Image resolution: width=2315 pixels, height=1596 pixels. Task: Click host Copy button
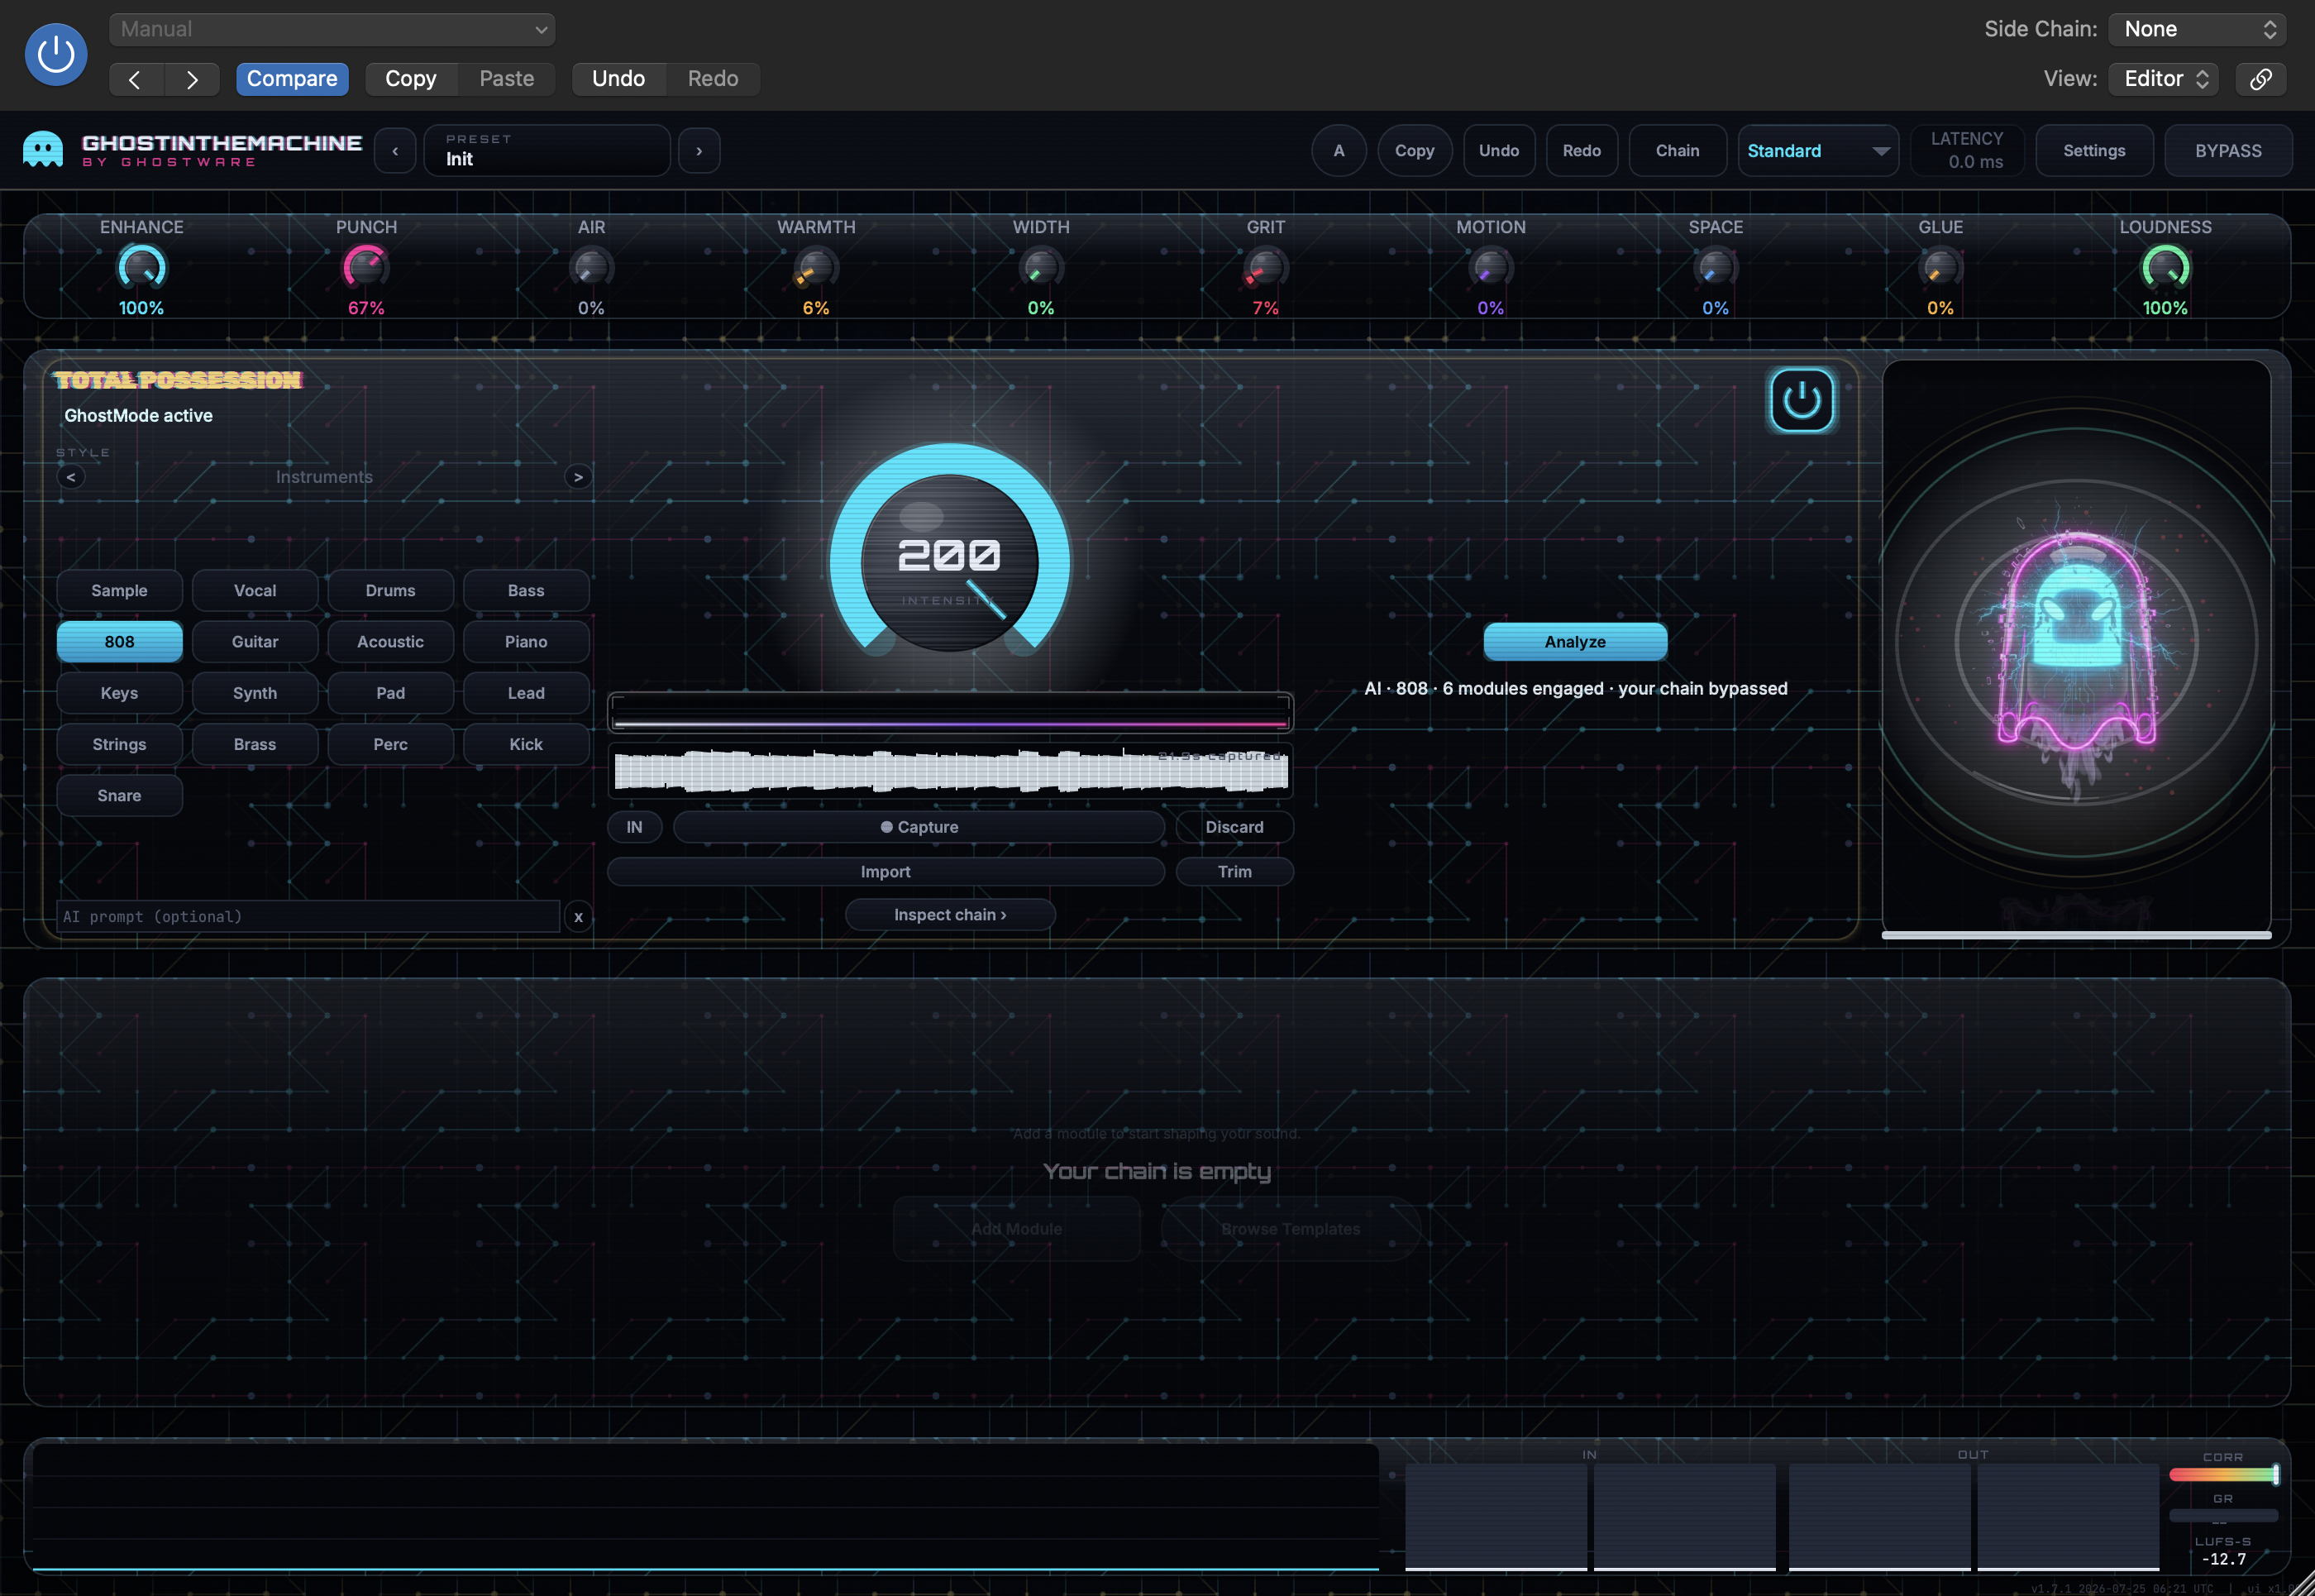point(411,79)
